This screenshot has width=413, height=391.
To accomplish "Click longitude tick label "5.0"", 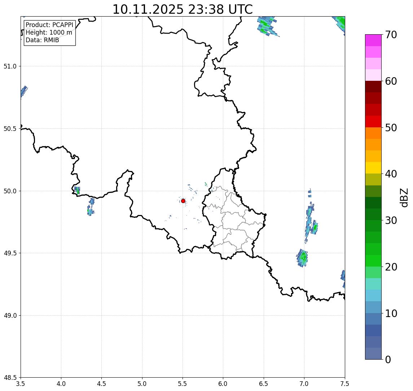I will tap(142, 384).
